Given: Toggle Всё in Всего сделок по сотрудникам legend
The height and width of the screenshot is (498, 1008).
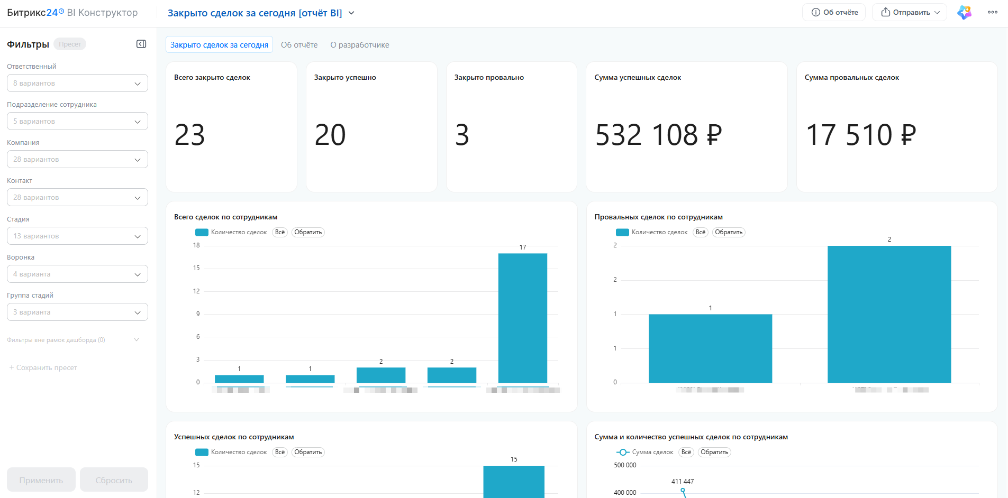Looking at the screenshot, I should click(x=280, y=232).
